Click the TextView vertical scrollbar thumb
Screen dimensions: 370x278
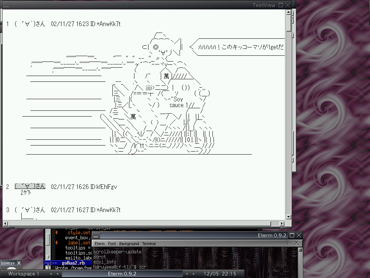(289, 23)
